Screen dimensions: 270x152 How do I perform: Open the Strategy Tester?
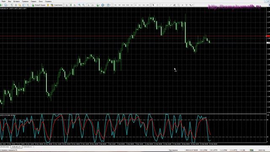(x=28, y=5)
